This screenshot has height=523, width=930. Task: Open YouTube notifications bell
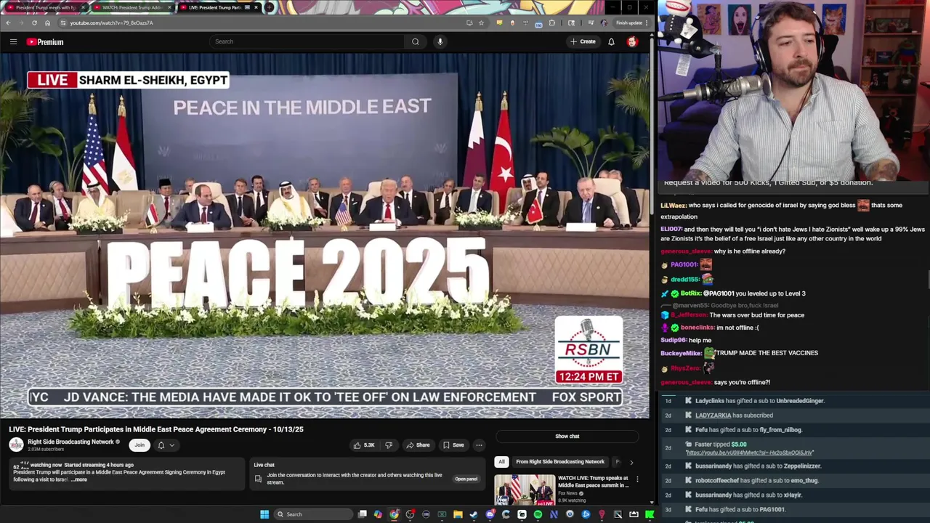611,41
